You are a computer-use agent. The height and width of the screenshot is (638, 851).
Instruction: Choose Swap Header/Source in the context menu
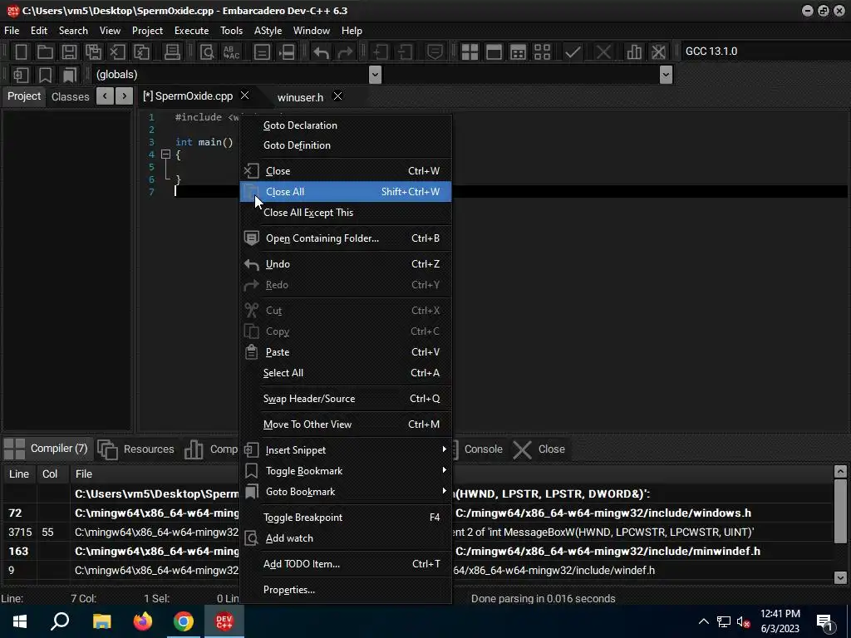[346, 399]
